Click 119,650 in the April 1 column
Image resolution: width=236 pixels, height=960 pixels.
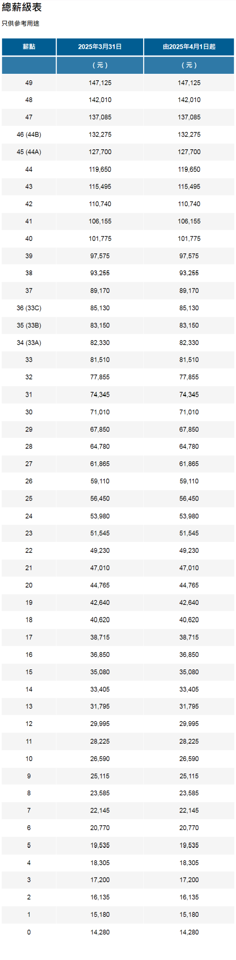pos(189,169)
